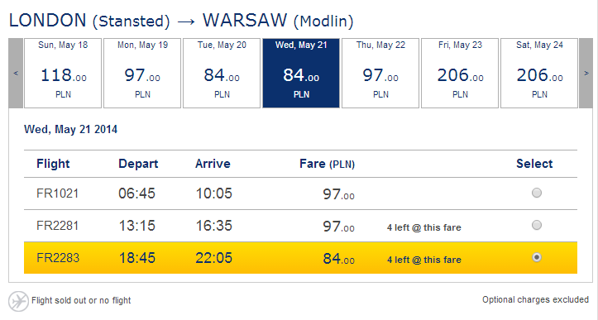
Task: Select the FR1021 flight radio button
Action: tap(537, 193)
